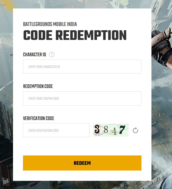Open the Character ID help tooltip icon

[x=52, y=54]
